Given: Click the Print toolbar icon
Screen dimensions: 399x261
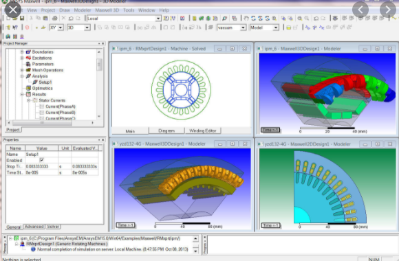Looking at the screenshot, I should (x=55, y=19).
